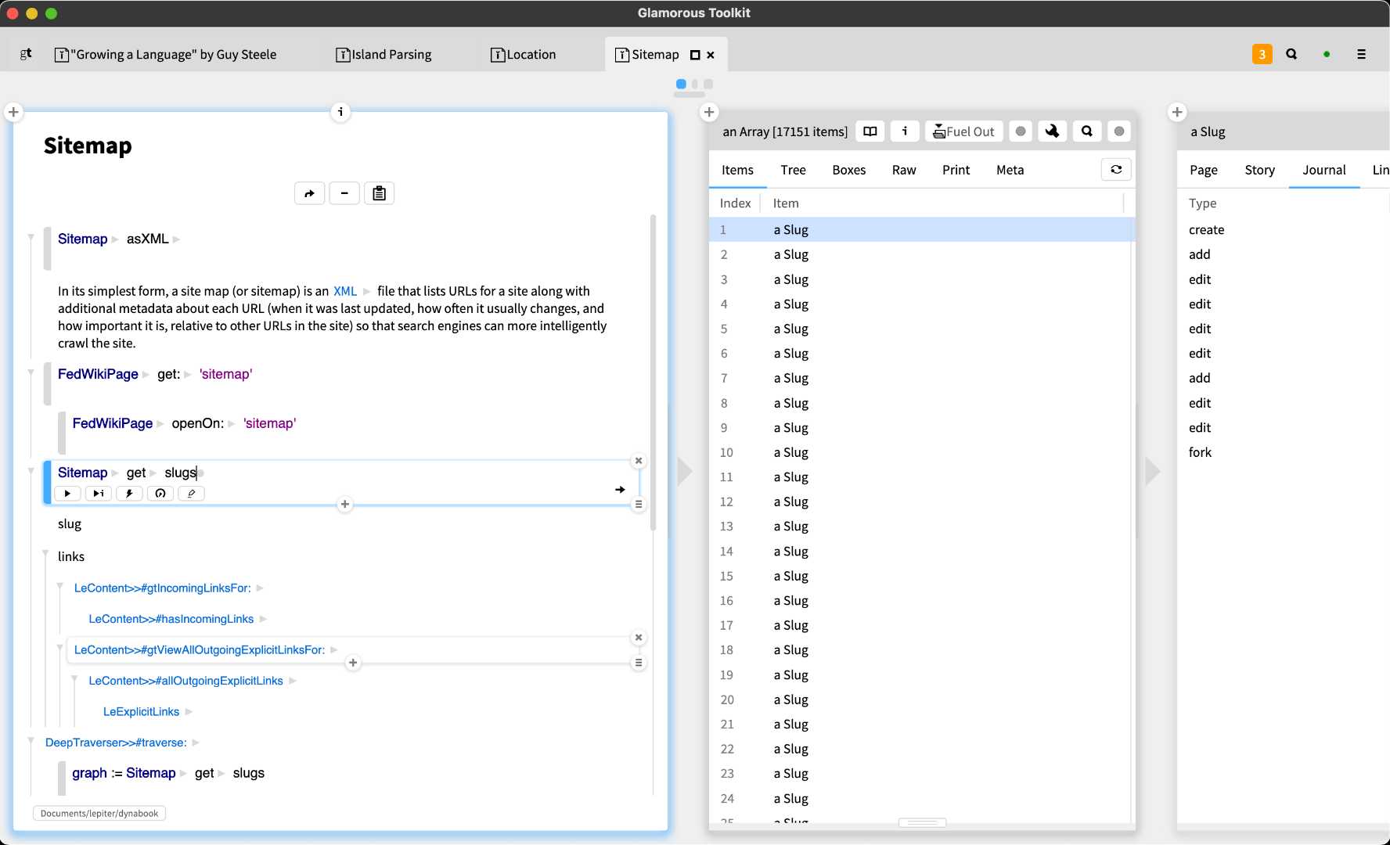
Task: Maximize the Sitemap tab via square icon
Action: coord(694,55)
